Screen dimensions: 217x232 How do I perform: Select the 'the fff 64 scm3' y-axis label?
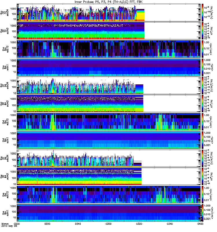point(4,176)
